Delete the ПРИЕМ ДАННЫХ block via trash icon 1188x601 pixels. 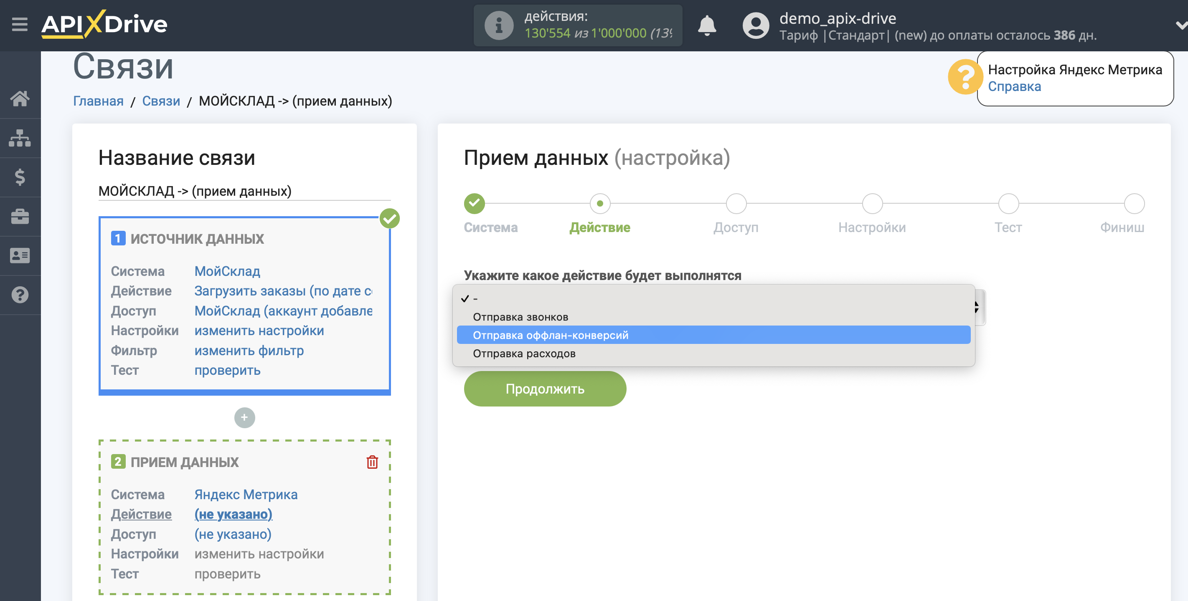(372, 462)
